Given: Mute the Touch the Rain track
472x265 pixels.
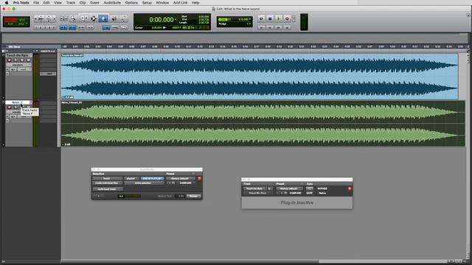Looking at the screenshot, I should [28, 60].
